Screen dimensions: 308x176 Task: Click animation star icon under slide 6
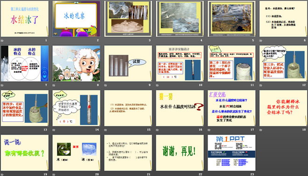click(261, 41)
